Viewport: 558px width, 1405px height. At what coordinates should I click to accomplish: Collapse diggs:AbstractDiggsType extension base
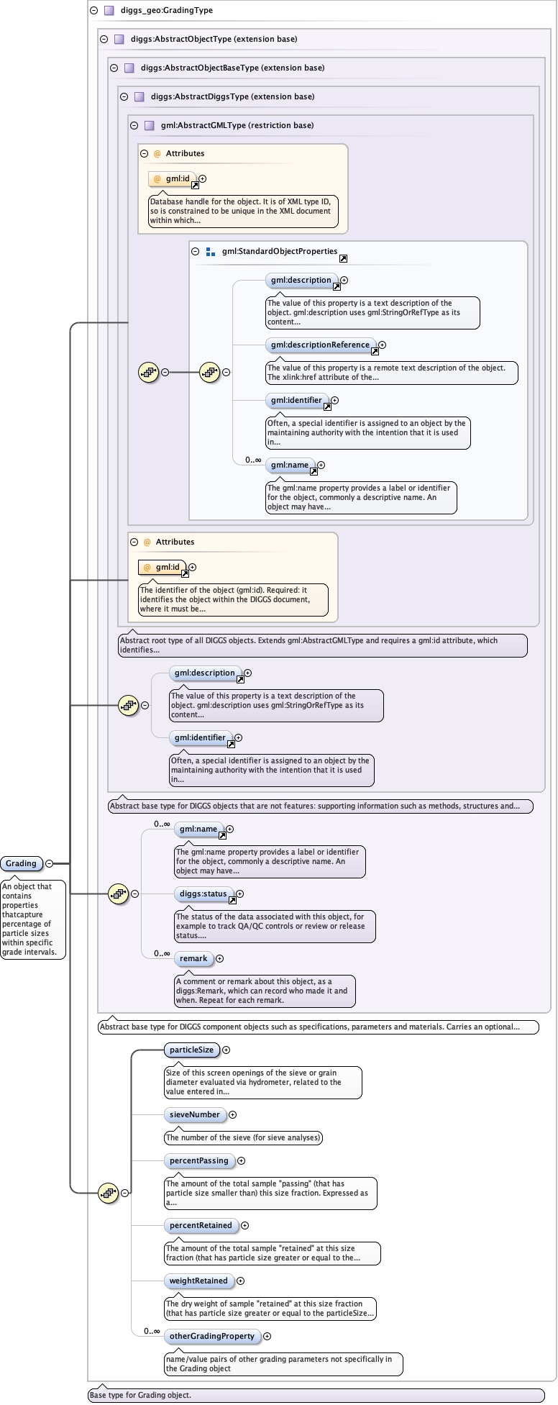(x=124, y=97)
